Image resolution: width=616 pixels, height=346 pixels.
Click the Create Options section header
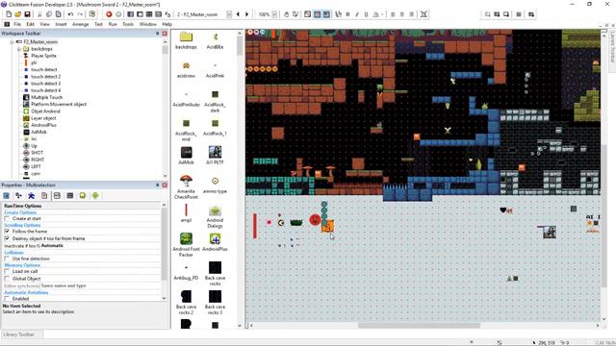pyautogui.click(x=20, y=212)
